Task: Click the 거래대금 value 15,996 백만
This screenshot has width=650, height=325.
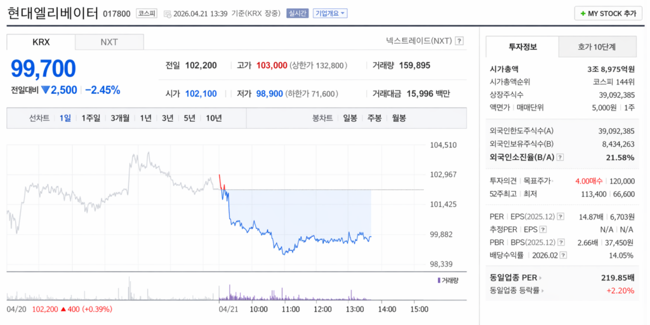Action: [x=428, y=94]
